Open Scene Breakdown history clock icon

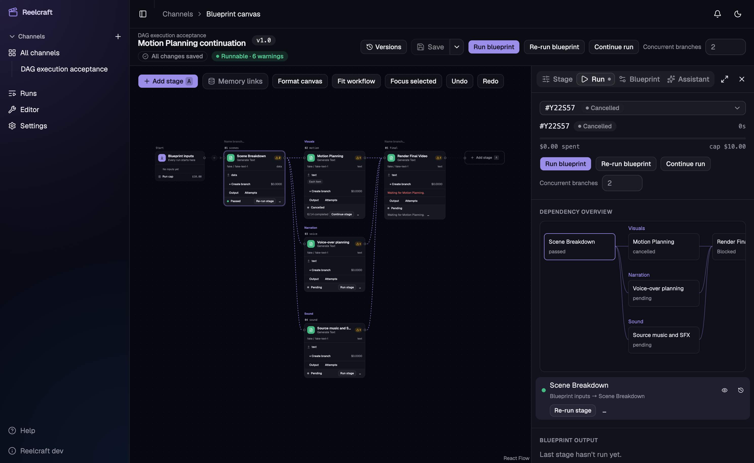(741, 390)
